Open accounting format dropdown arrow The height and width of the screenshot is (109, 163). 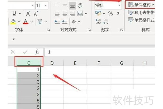104,14
